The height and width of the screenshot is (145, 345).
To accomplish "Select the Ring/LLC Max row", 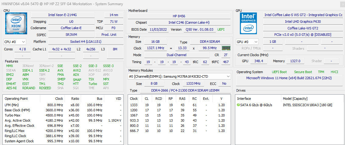I will point(63,131).
